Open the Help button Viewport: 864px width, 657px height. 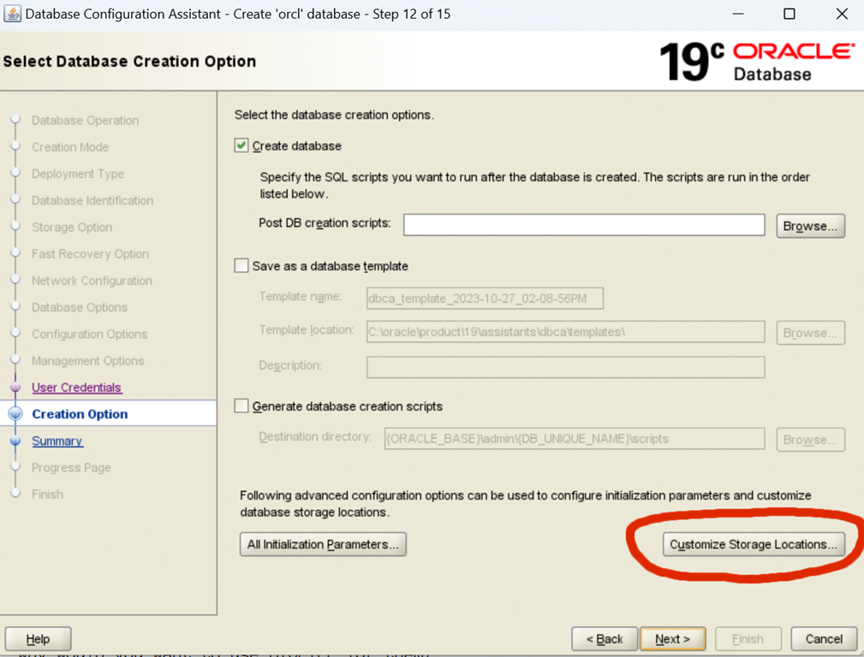coord(38,639)
